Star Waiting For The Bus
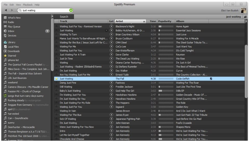Screen dimensions: 249x142 tap(56, 115)
